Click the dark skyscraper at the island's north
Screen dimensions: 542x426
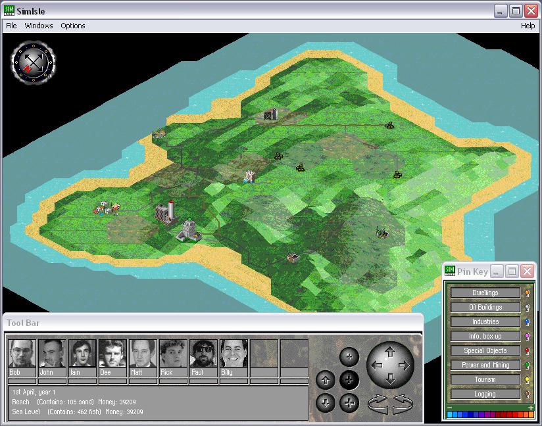(270, 114)
